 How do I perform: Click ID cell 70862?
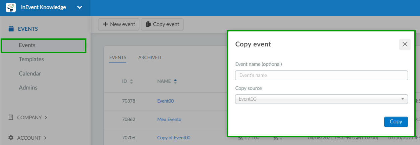129,119
